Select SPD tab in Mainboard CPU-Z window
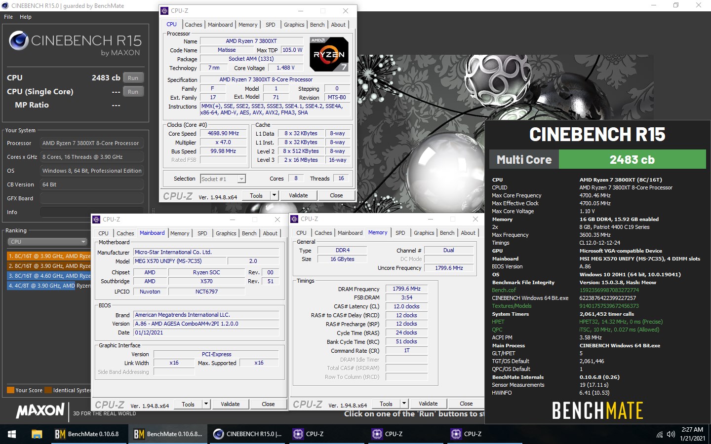Viewport: 711px width, 444px height. [x=202, y=233]
